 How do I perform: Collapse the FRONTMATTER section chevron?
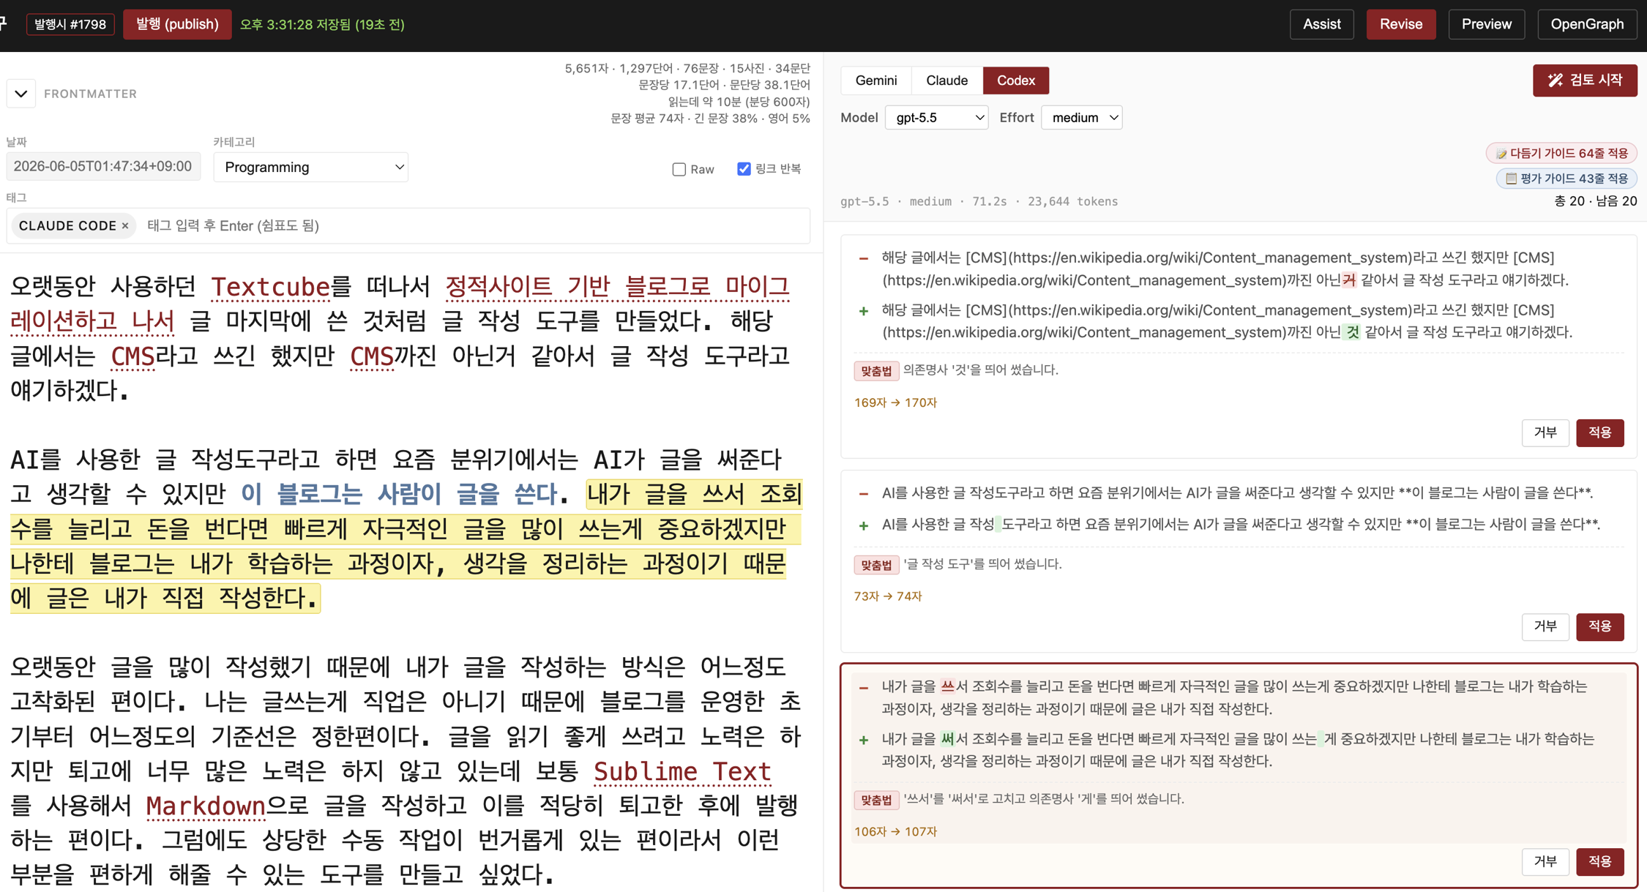21,94
